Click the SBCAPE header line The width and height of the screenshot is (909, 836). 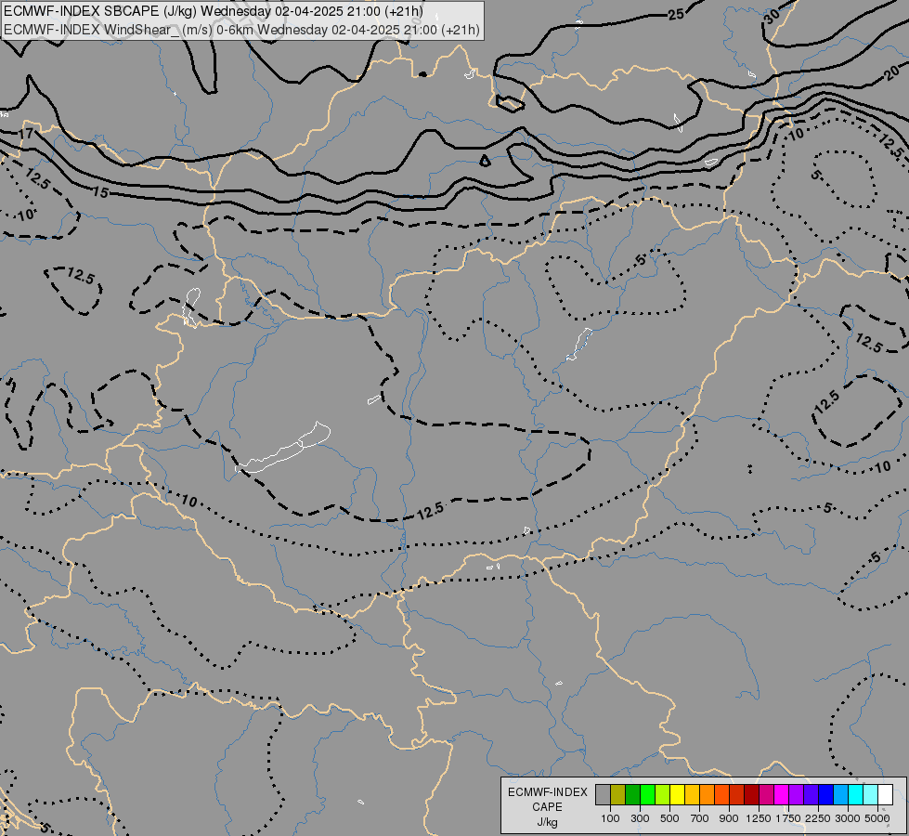pos(214,11)
